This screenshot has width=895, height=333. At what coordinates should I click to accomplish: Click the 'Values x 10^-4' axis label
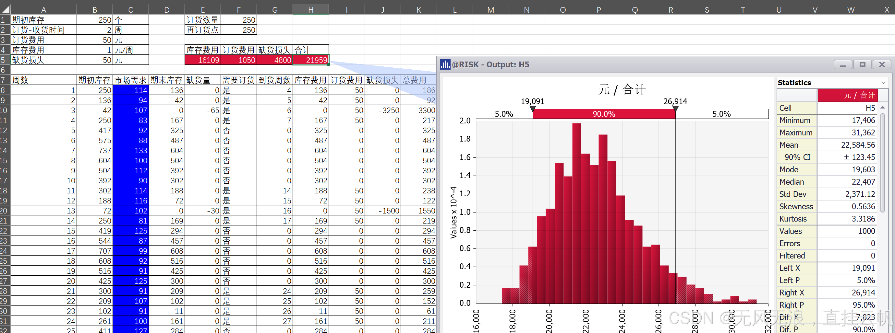(454, 212)
